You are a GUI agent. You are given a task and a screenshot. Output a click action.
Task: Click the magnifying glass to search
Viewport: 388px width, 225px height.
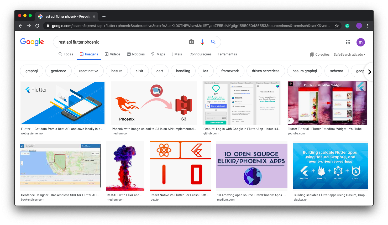click(x=213, y=42)
